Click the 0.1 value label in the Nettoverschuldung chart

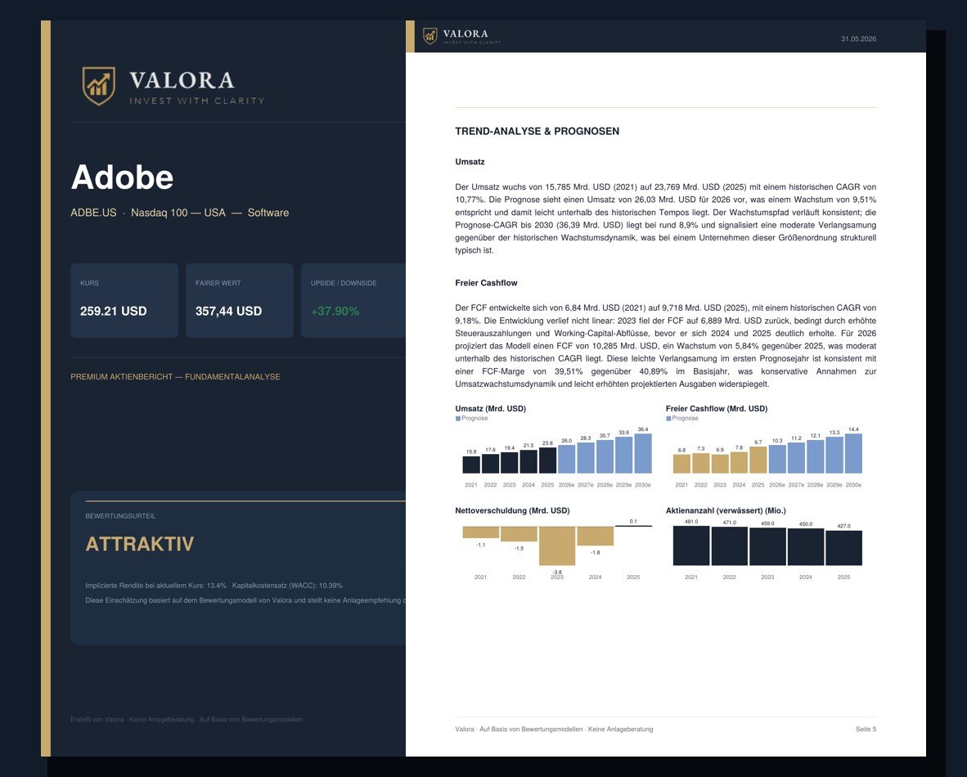click(633, 522)
